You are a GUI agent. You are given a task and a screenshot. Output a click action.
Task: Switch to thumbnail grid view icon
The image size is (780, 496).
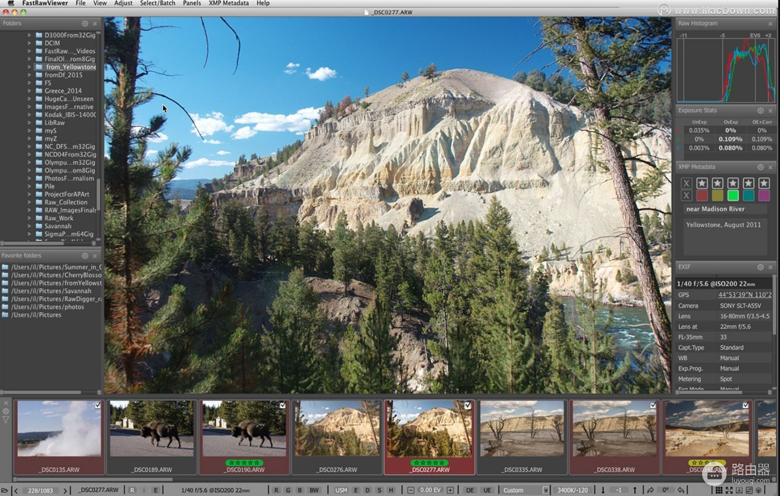click(719, 490)
